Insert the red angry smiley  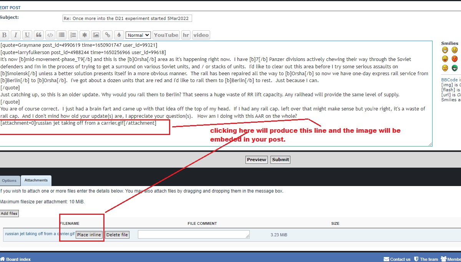click(455, 59)
